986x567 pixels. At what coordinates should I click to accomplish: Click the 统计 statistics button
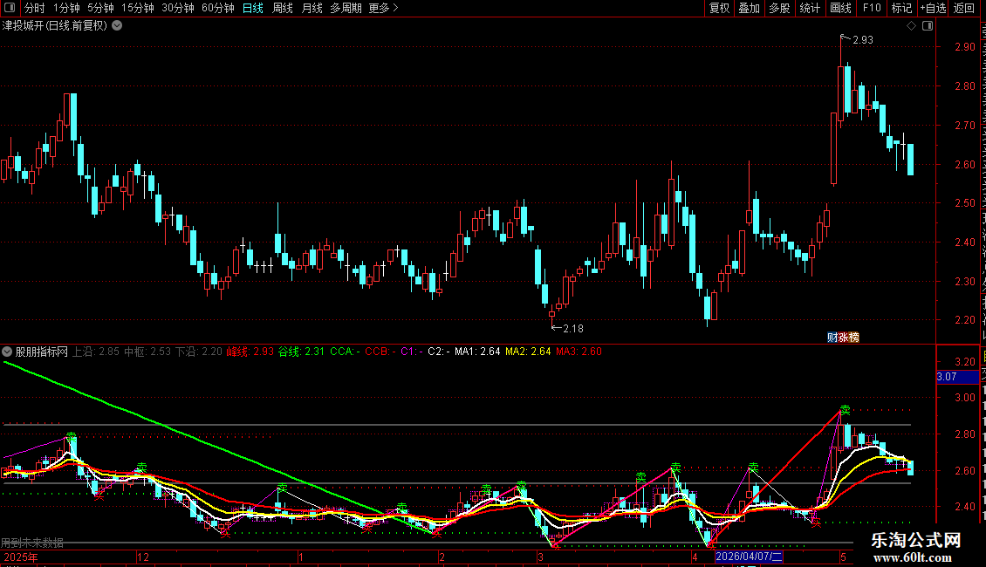pos(810,8)
